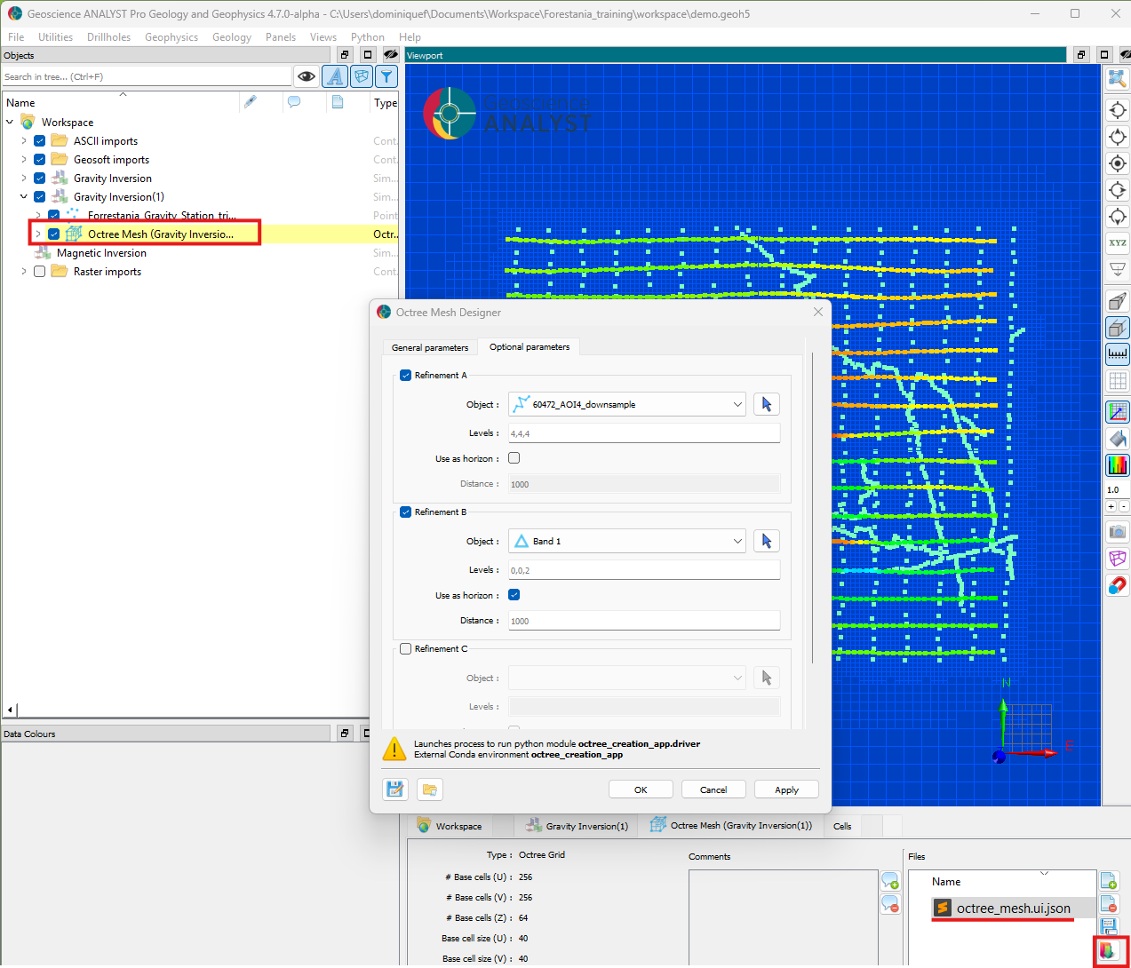Screen dimensions: 1131x968
Task: Expand the ASCII imports folder
Action: 24,141
